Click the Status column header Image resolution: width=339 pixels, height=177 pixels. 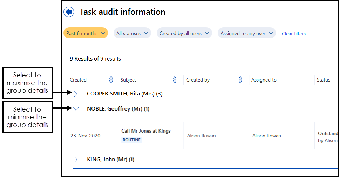(323, 80)
